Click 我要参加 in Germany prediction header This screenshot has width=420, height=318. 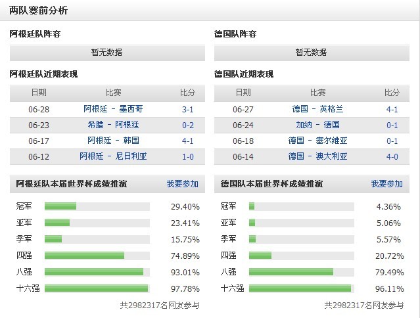click(x=386, y=184)
